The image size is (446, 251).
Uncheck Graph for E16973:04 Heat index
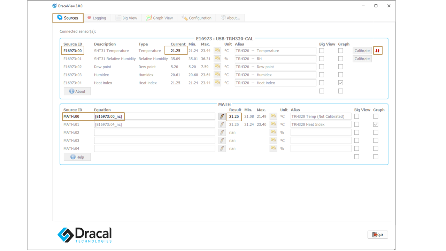pyautogui.click(x=340, y=83)
